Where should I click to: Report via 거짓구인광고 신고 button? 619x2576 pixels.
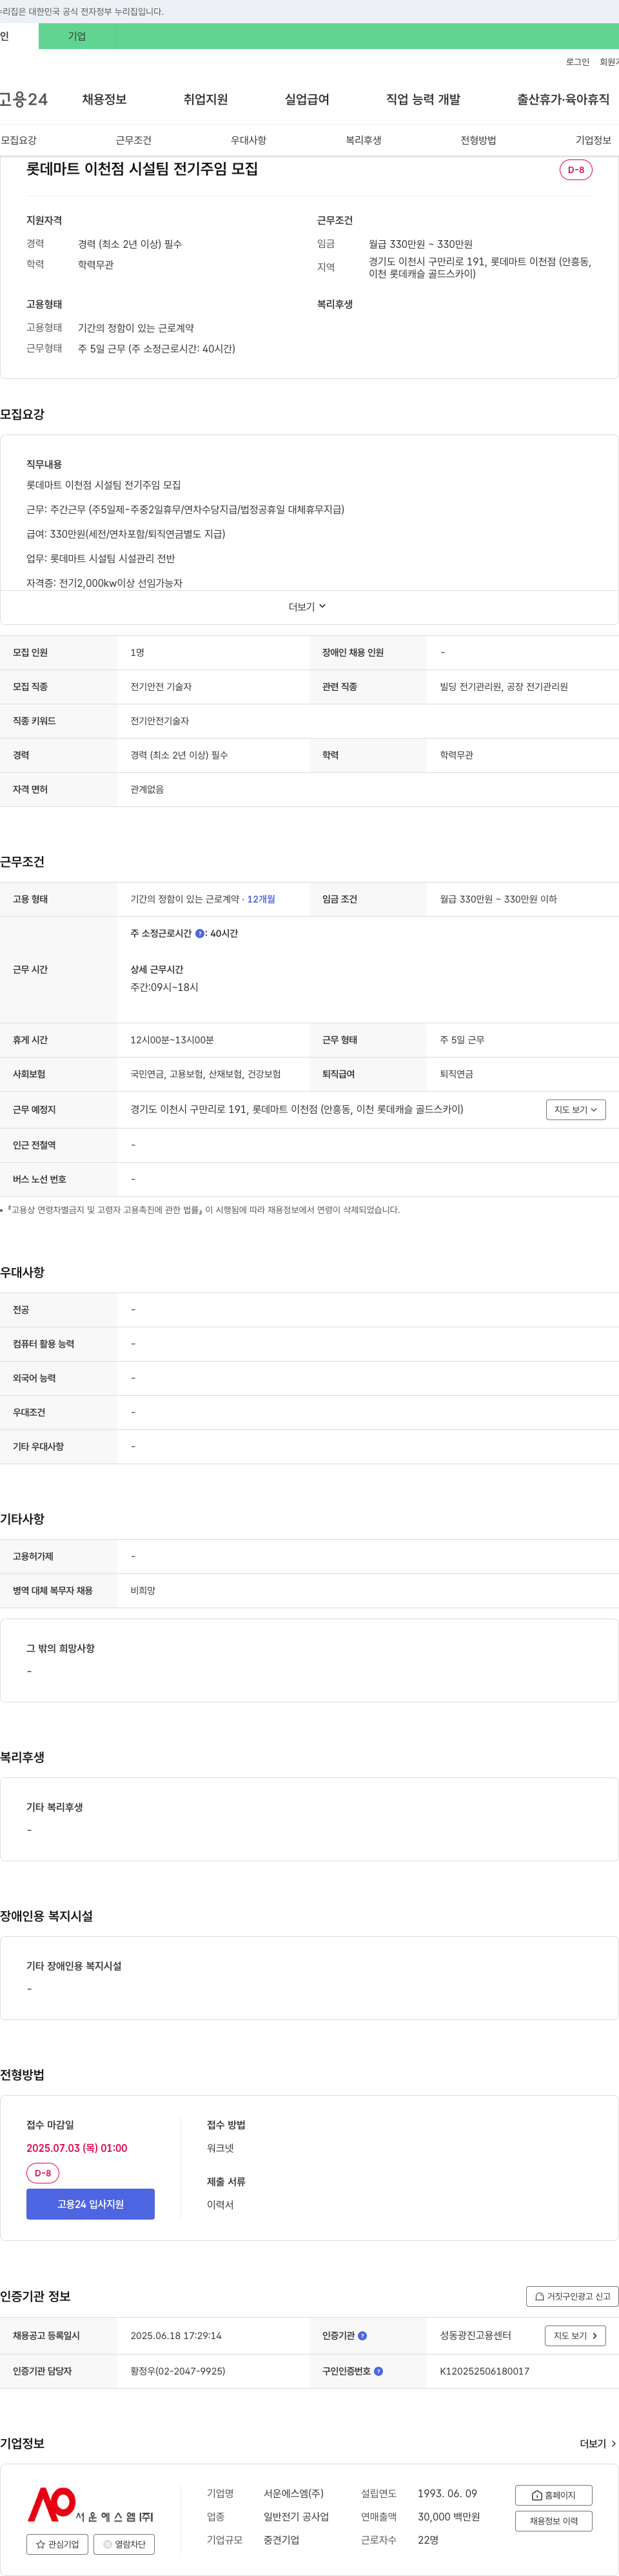(x=572, y=2296)
